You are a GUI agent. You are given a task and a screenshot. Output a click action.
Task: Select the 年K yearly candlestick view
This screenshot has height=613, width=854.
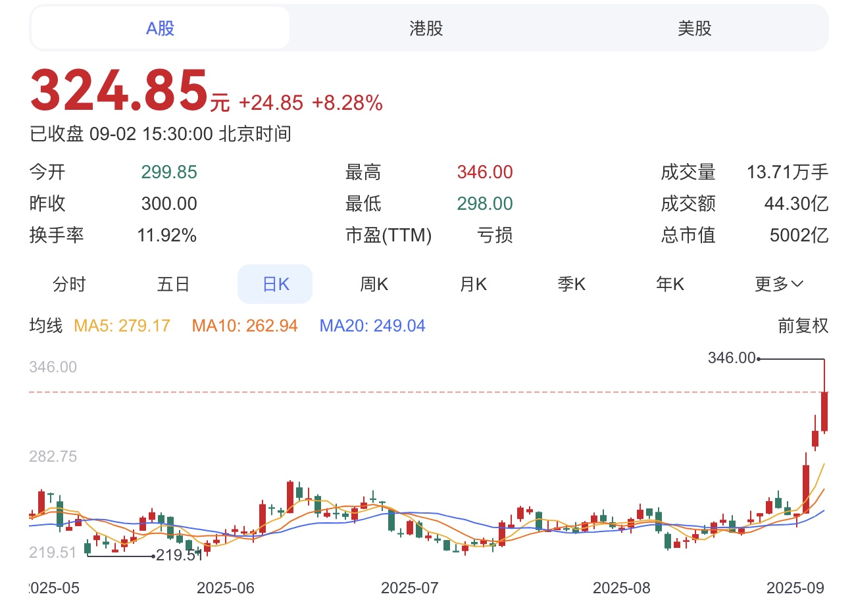(670, 284)
